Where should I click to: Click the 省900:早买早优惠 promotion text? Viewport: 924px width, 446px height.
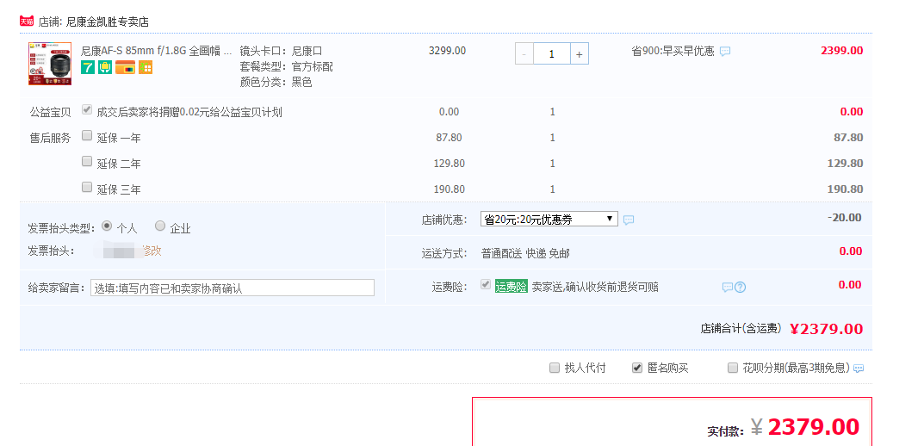click(x=673, y=52)
